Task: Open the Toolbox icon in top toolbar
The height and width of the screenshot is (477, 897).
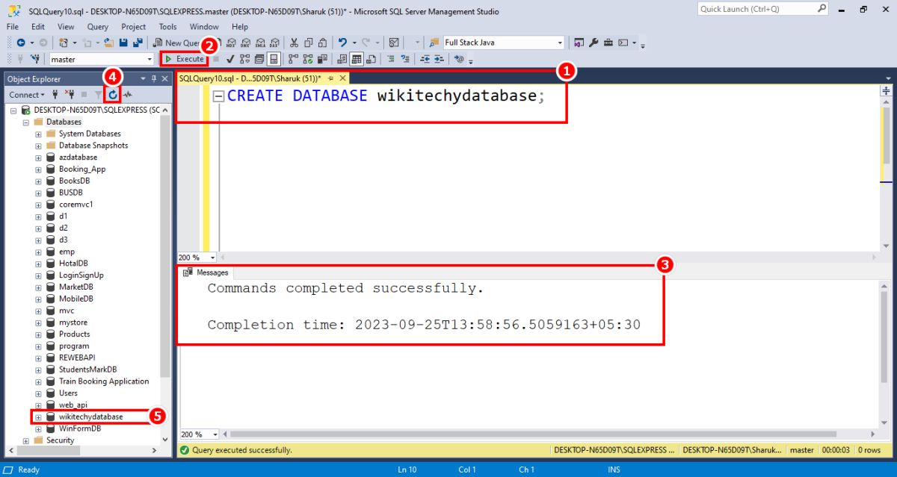Action: coord(608,43)
